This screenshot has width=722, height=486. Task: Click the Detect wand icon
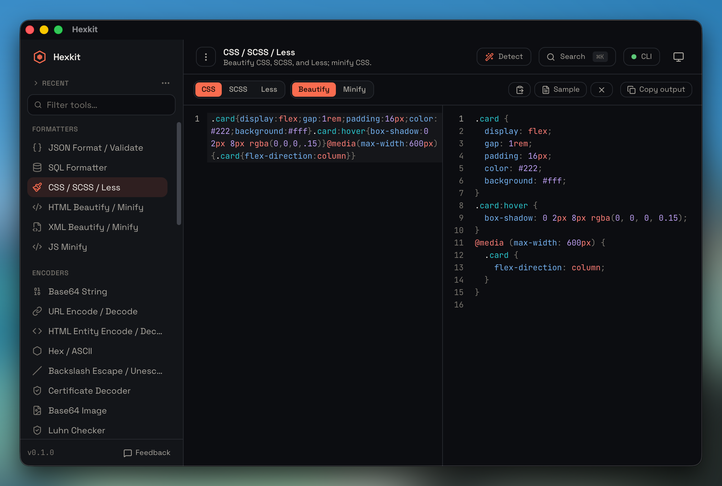coord(489,57)
